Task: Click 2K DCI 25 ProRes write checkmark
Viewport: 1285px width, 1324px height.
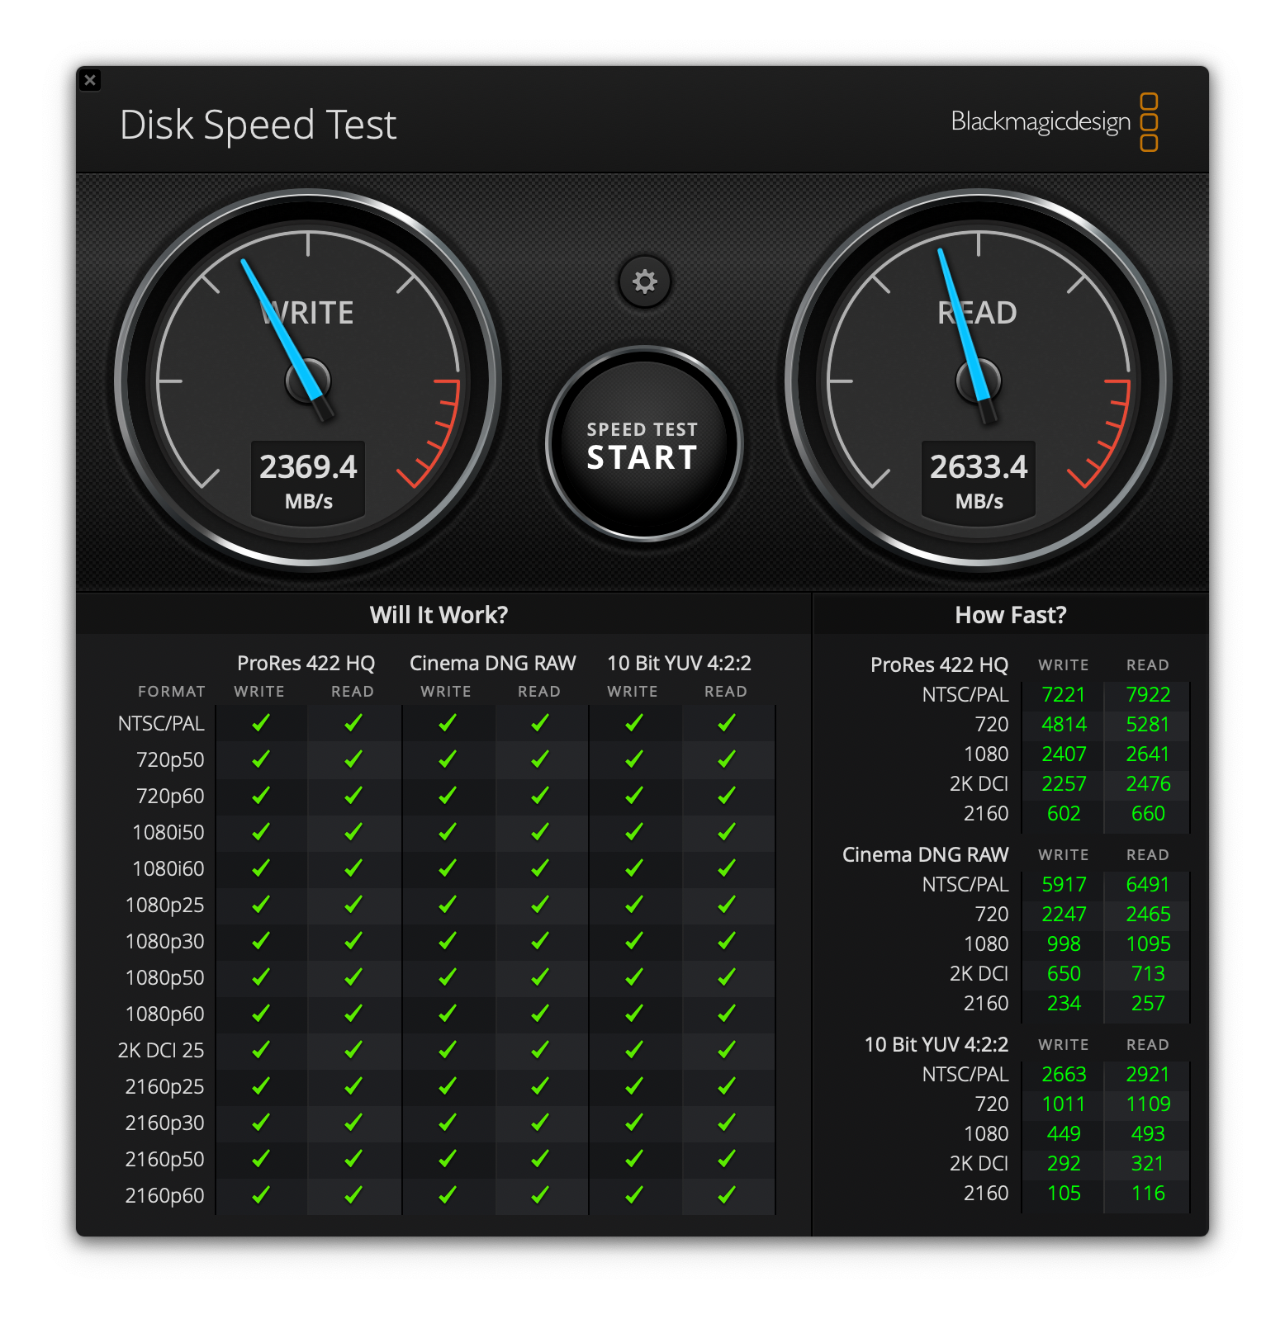Action: click(260, 1050)
